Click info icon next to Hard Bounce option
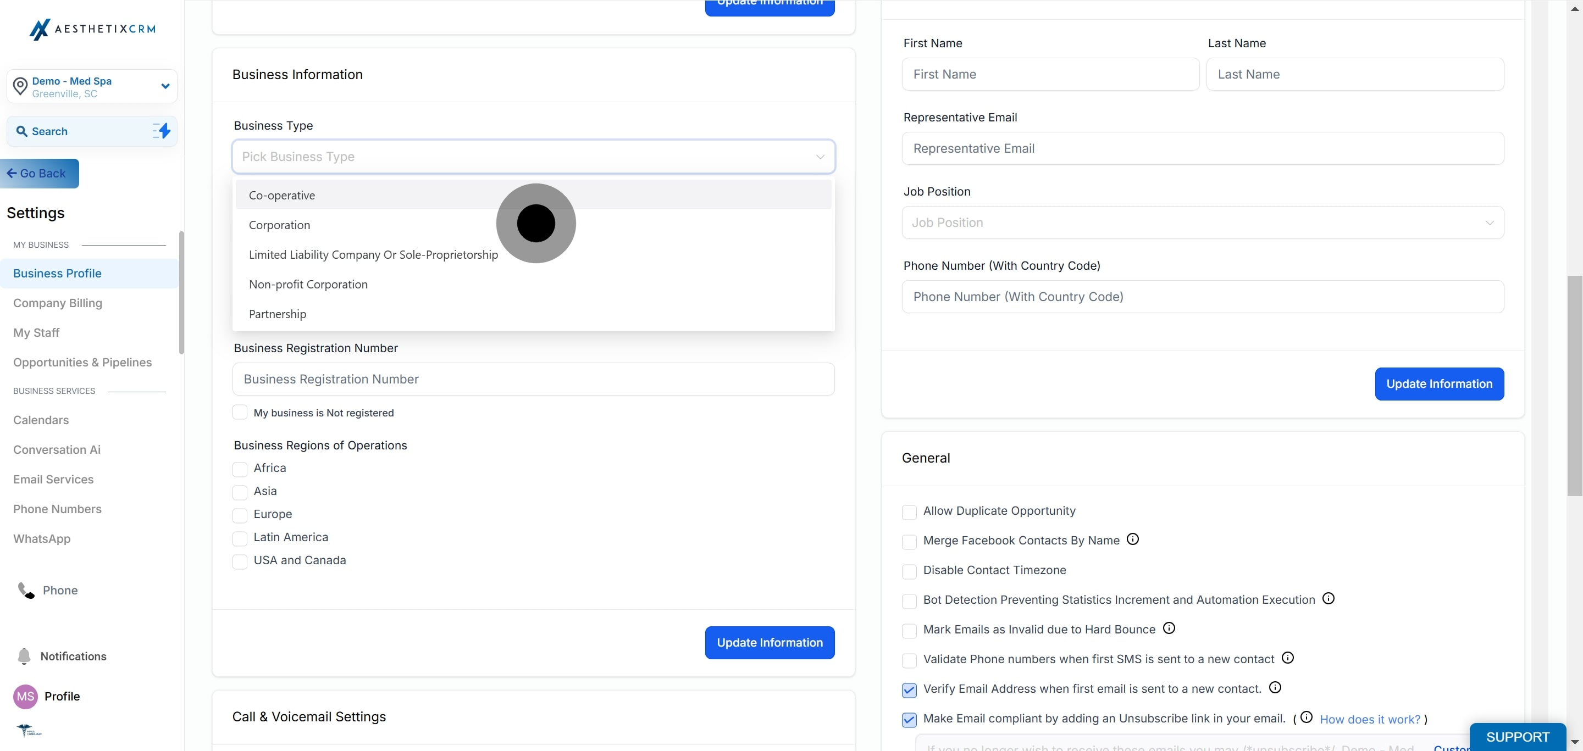This screenshot has height=751, width=1583. click(x=1169, y=628)
